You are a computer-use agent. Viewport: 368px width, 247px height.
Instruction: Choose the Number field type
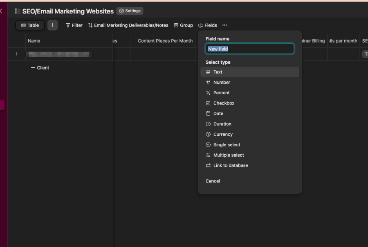222,82
